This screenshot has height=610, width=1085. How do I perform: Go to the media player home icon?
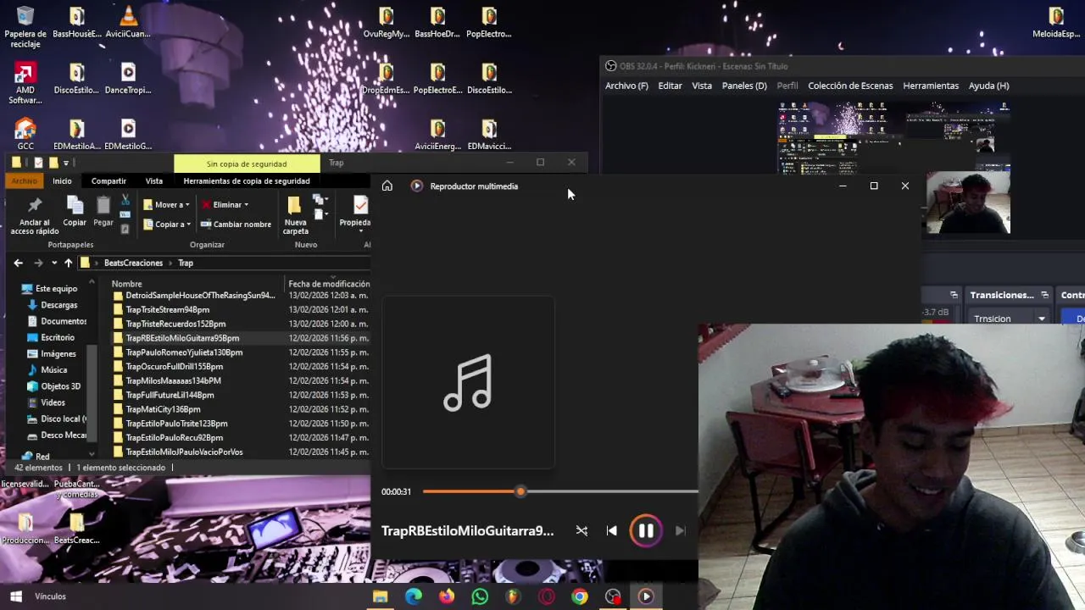point(387,186)
